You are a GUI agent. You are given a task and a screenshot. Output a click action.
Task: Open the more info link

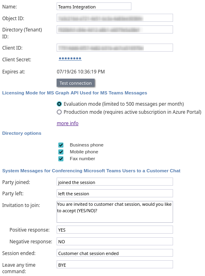(68, 123)
